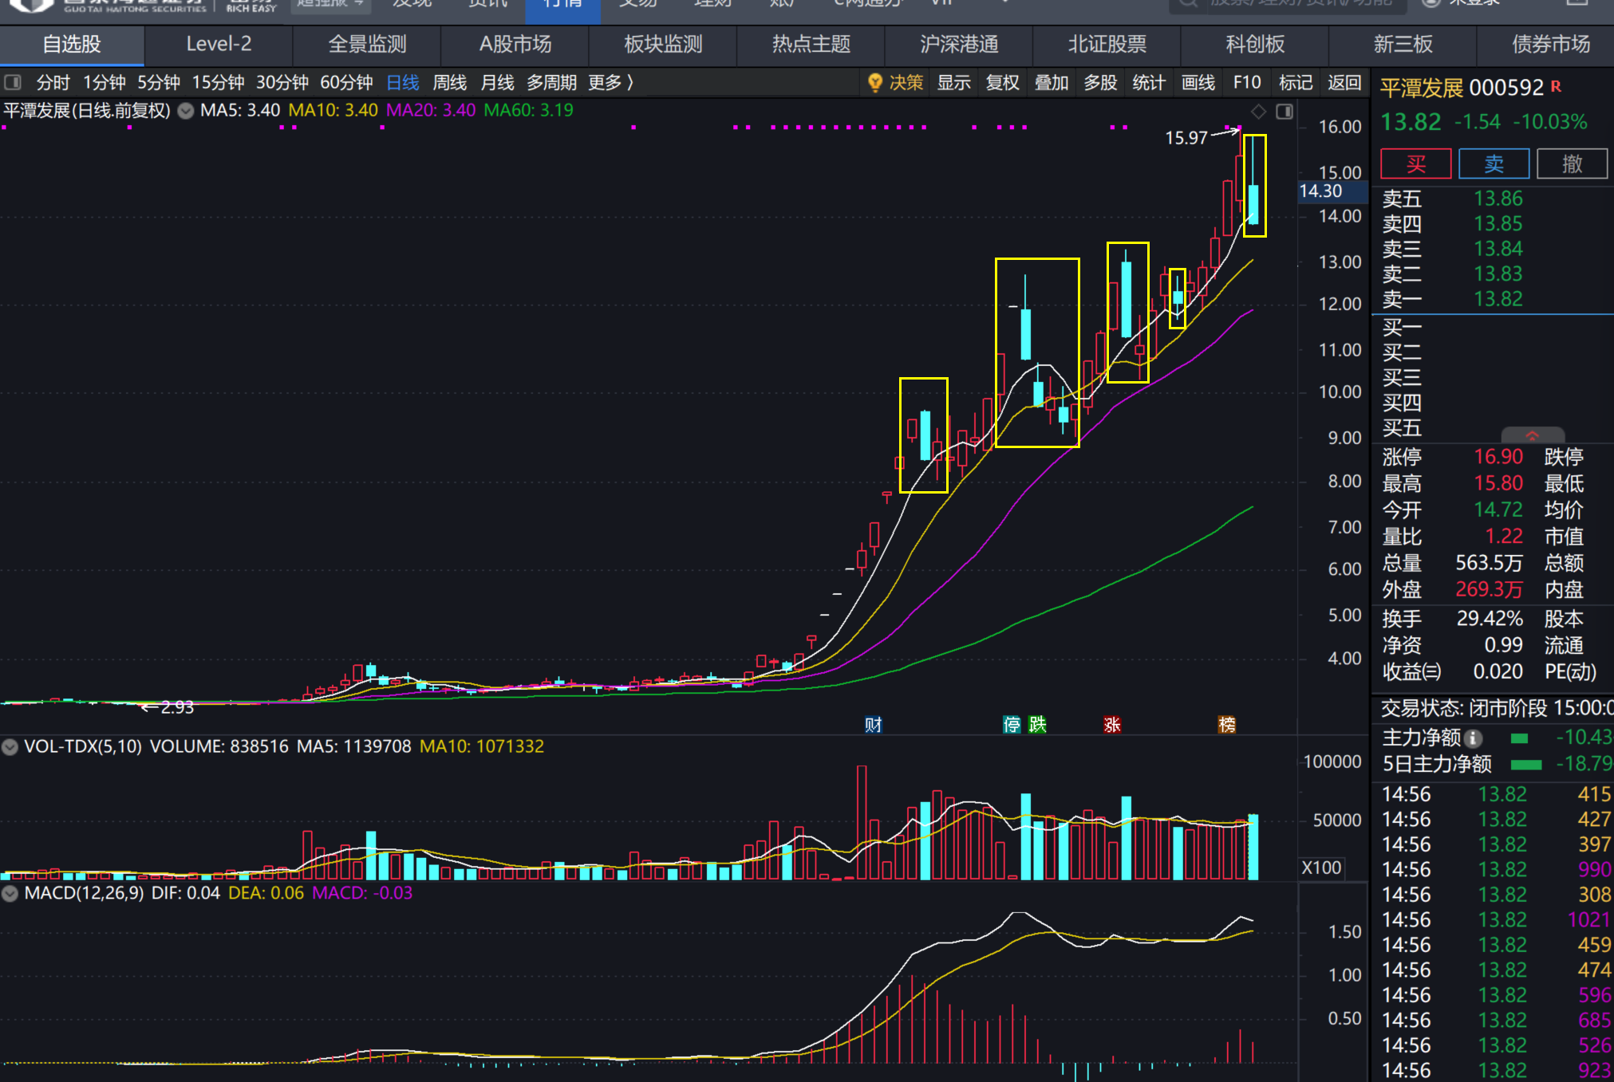Open the VOL-TDX indicator dropdown

[x=10, y=747]
